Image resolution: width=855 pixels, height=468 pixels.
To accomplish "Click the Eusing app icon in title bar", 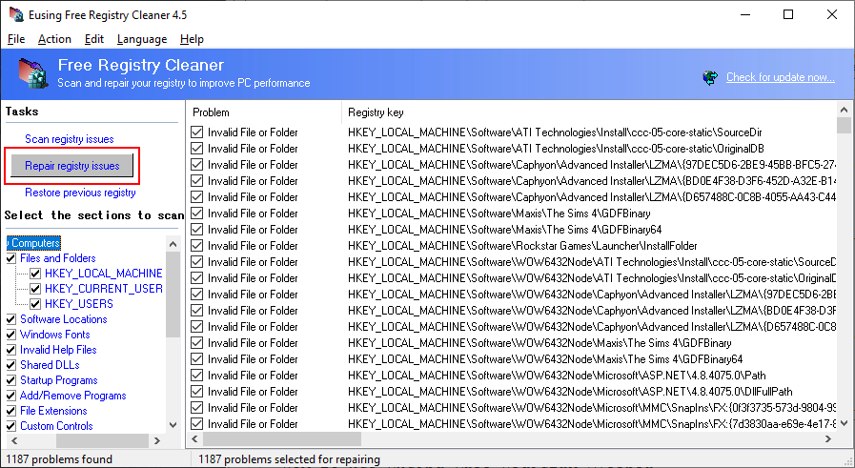I will [12, 14].
